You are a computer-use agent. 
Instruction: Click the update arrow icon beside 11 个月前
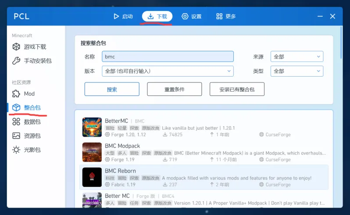pos(212,159)
